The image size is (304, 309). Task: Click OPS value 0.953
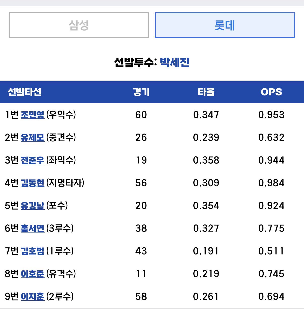pos(271,115)
